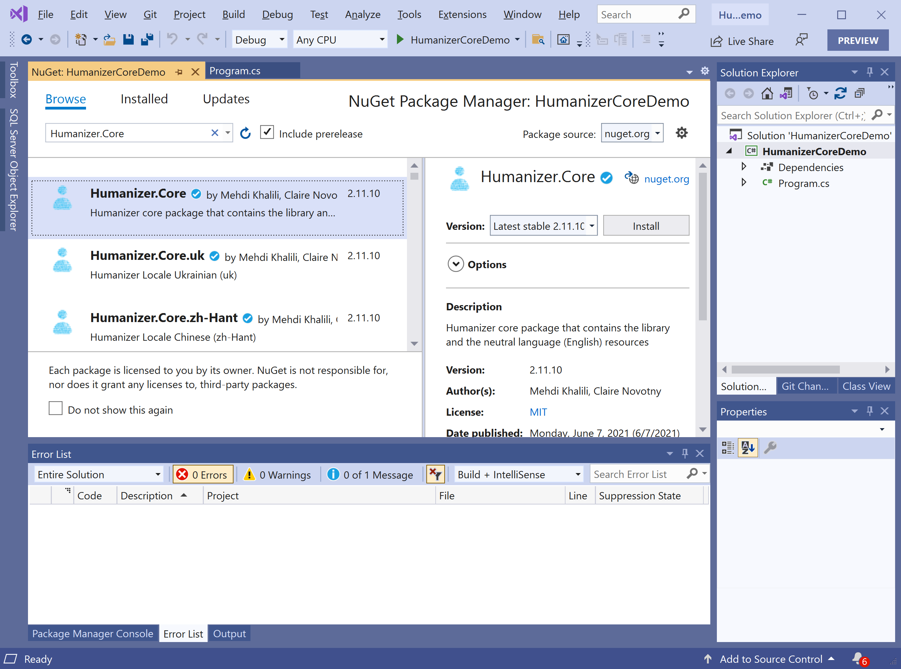Open the MIT license link
Viewport: 901px width, 669px height.
click(538, 412)
